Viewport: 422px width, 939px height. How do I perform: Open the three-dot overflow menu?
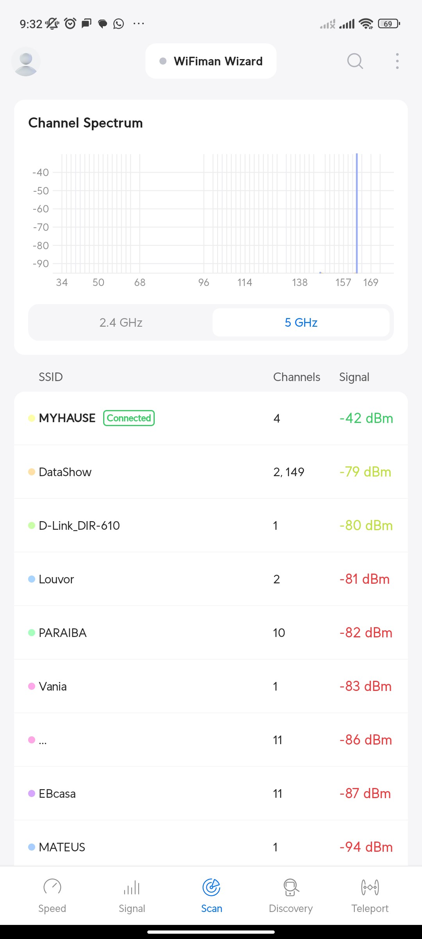397,61
